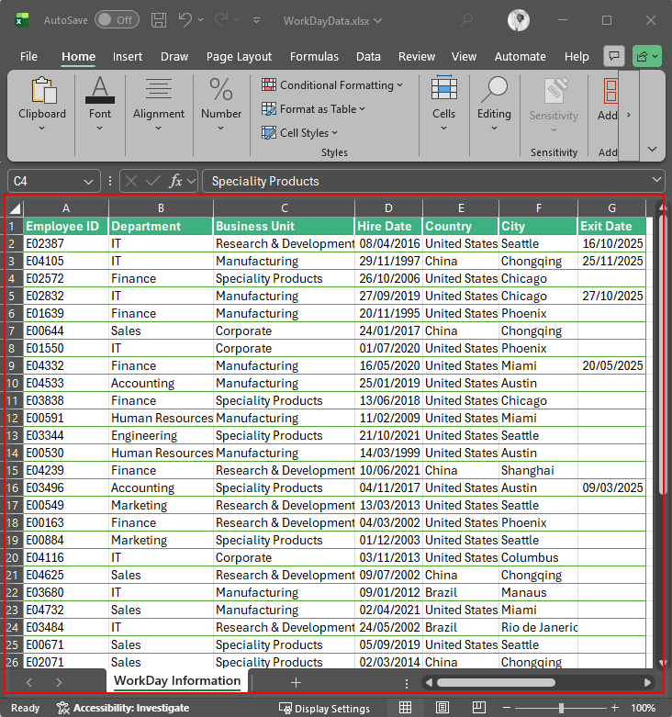Image resolution: width=672 pixels, height=717 pixels.
Task: Expand the formula bar chevron
Action: (x=656, y=180)
